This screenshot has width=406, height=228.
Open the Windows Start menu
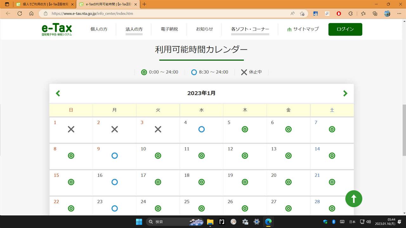tap(139, 222)
